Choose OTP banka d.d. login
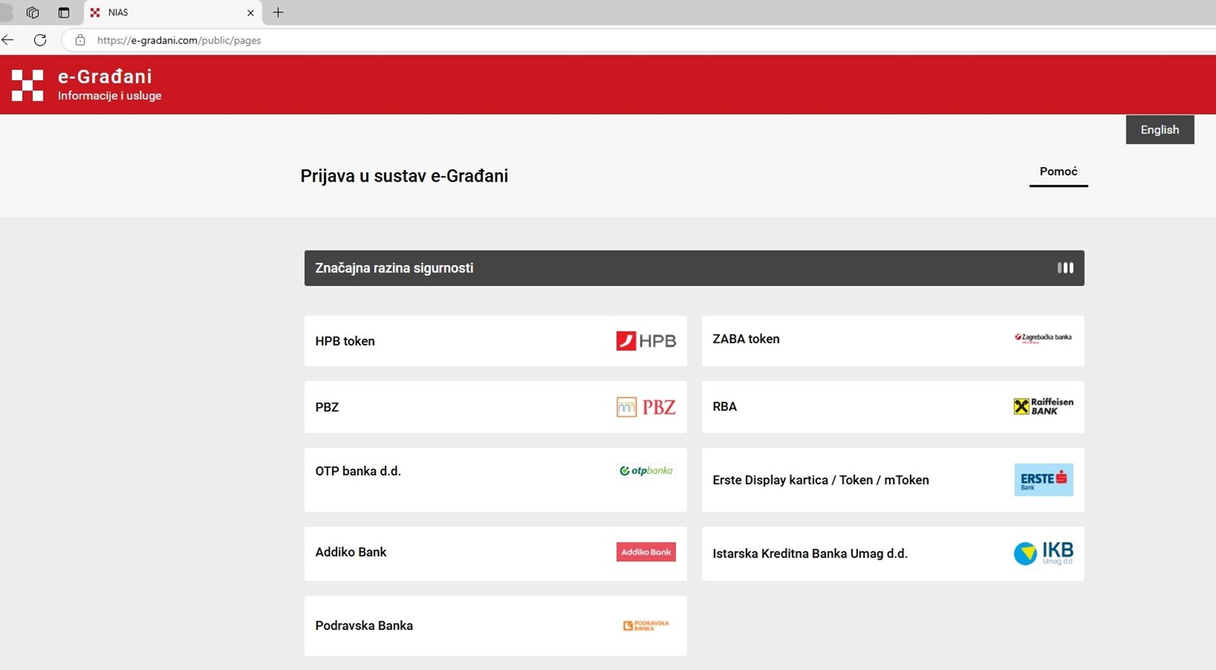The width and height of the screenshot is (1216, 670). click(496, 479)
